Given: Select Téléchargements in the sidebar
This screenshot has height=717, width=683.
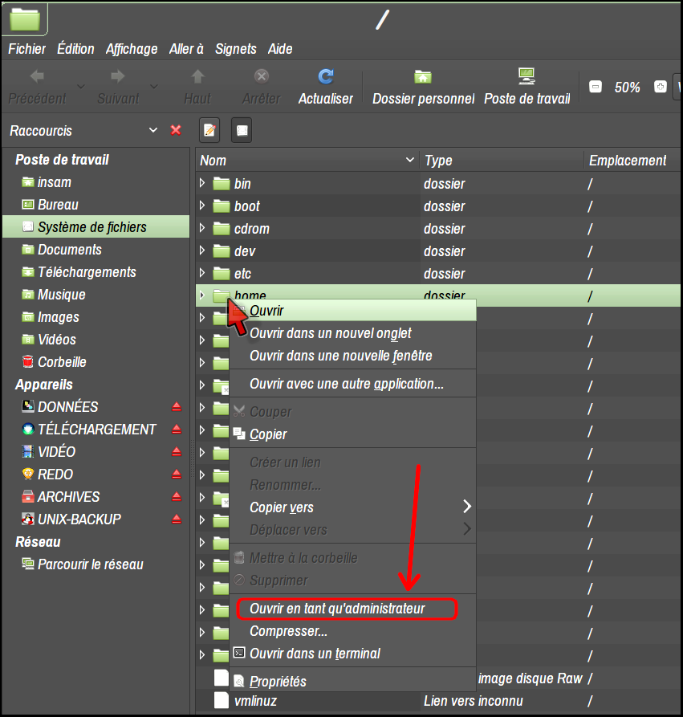Looking at the screenshot, I should point(87,272).
